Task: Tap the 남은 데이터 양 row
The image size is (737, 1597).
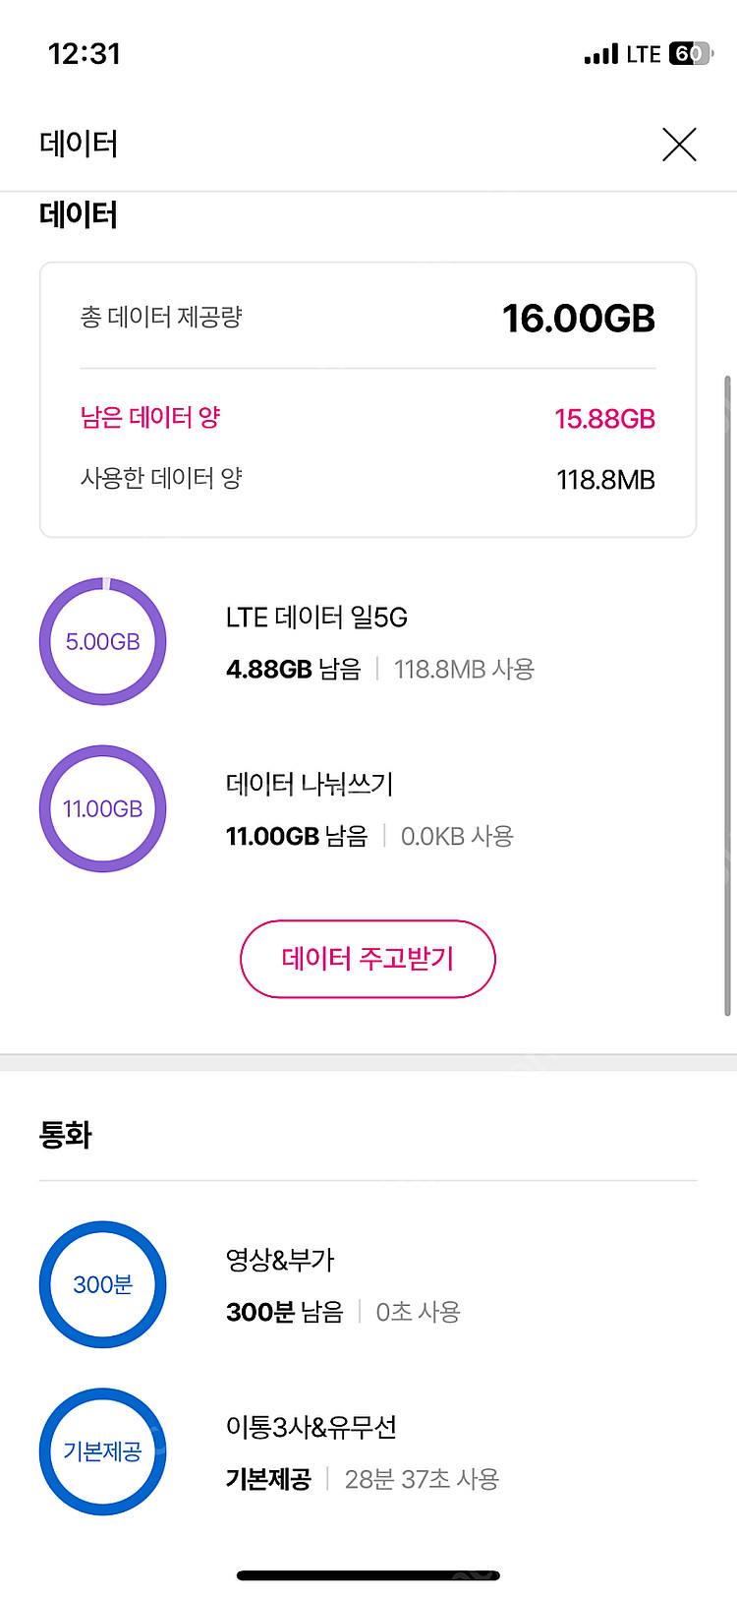Action: point(368,419)
